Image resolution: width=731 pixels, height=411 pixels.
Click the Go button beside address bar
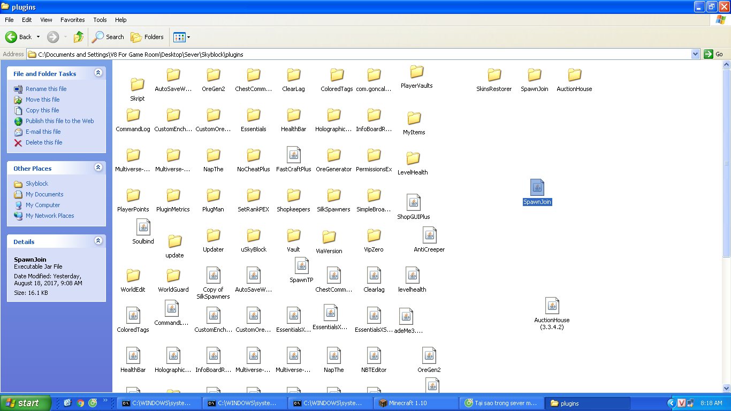tap(713, 54)
